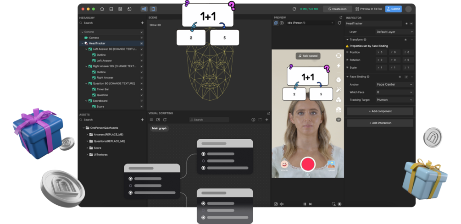Pop out the Visual Scripting panel

point(268,113)
